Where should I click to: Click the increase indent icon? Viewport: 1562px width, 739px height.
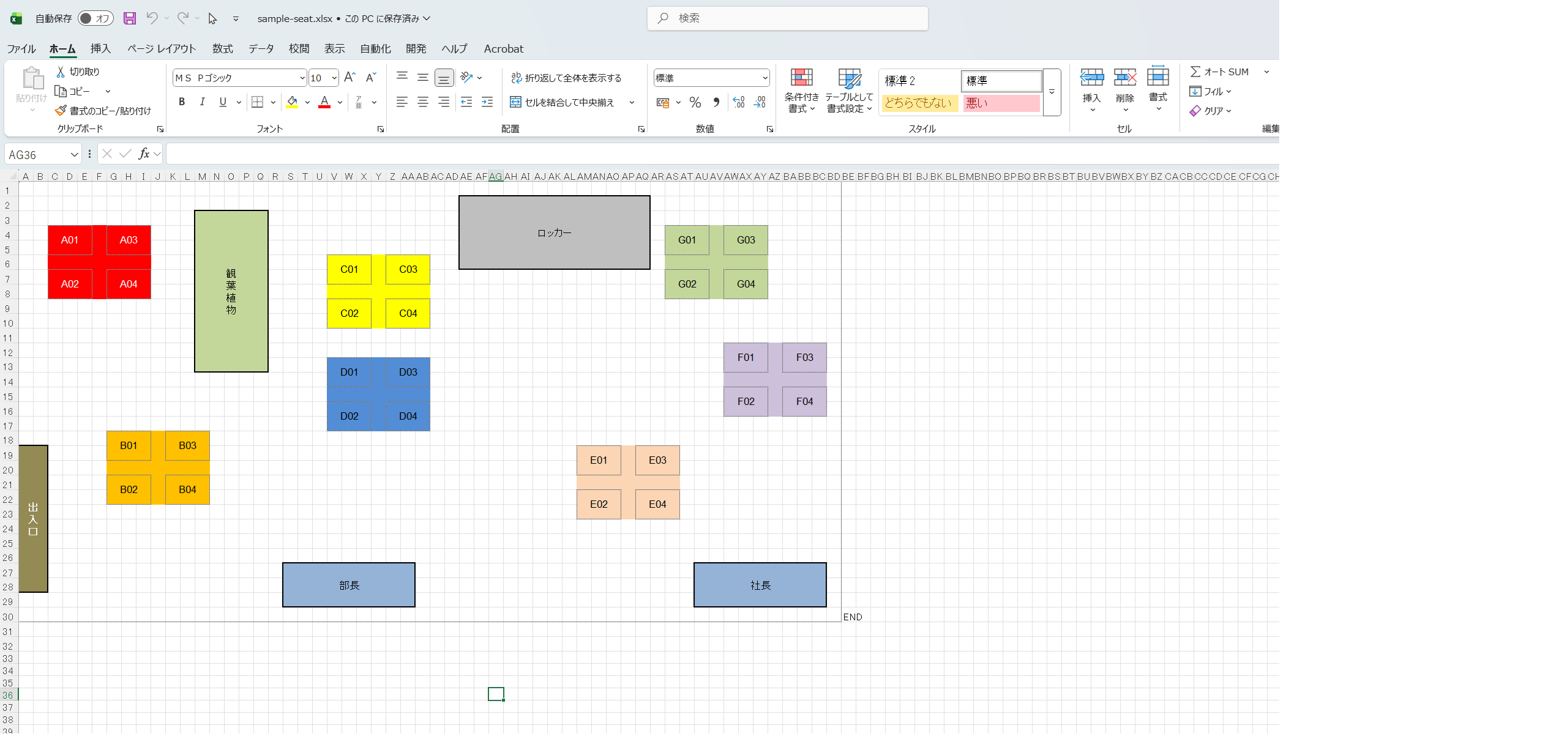pyautogui.click(x=487, y=102)
